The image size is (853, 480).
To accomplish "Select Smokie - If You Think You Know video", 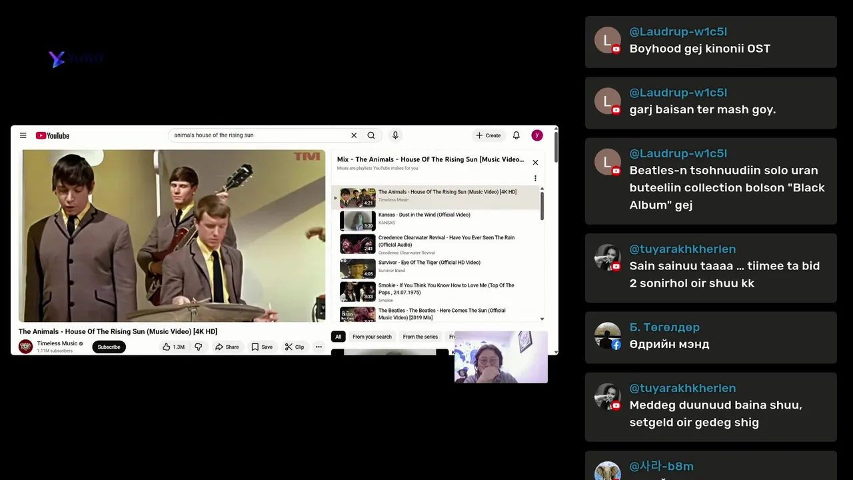I will click(x=437, y=292).
